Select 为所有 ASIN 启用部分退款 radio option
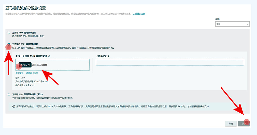 [9, 33]
